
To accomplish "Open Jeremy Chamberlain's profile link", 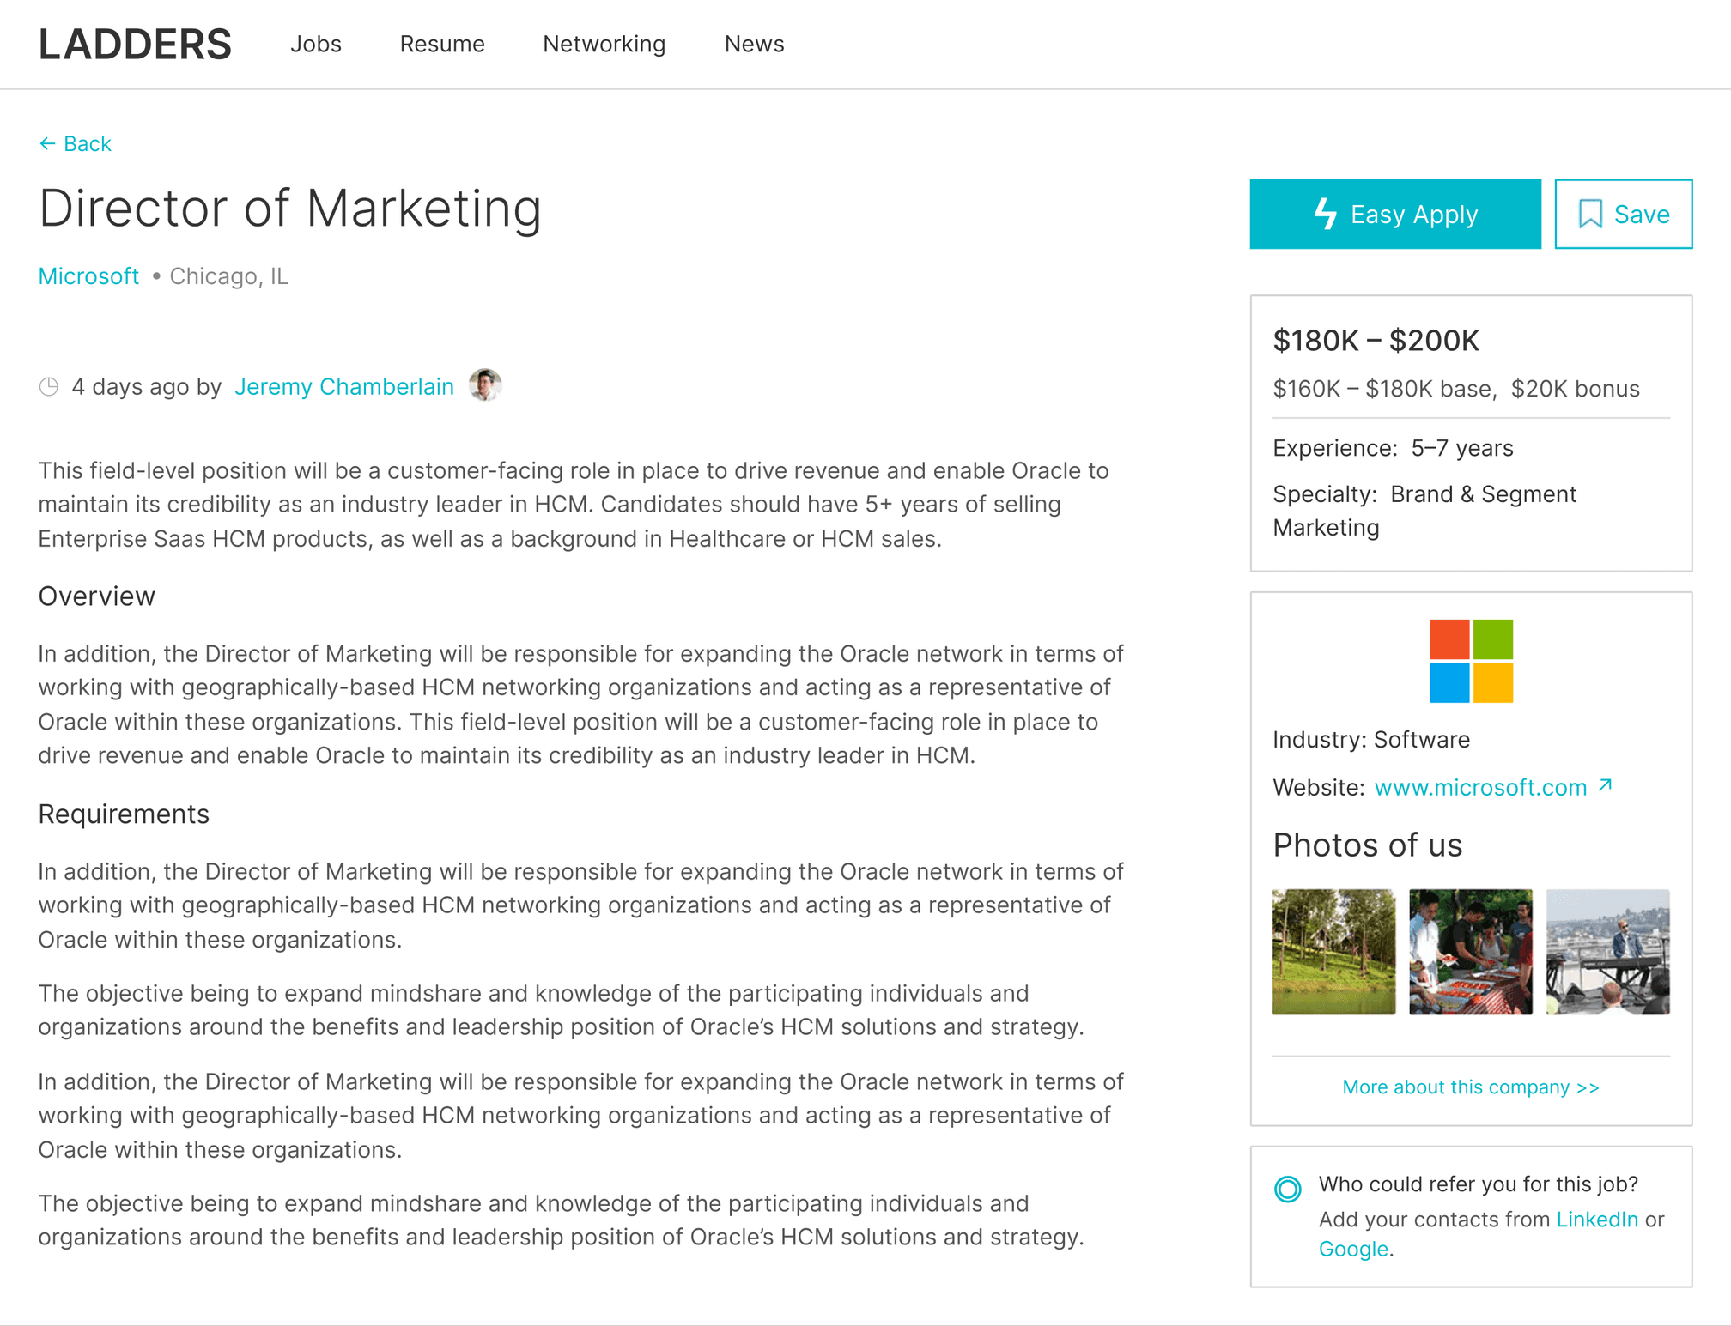I will [343, 386].
